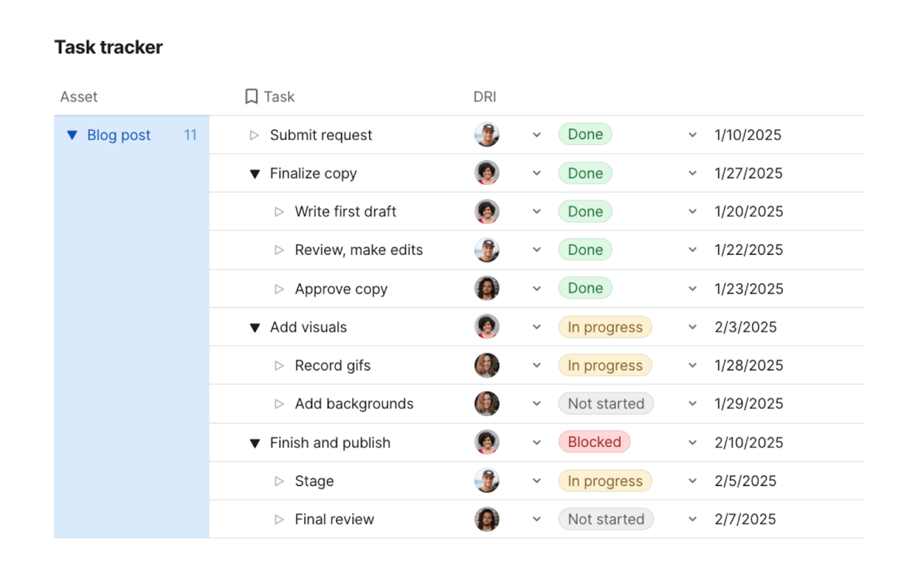This screenshot has width=924, height=578.
Task: Click DRI avatar for Write first draft
Action: click(x=486, y=211)
